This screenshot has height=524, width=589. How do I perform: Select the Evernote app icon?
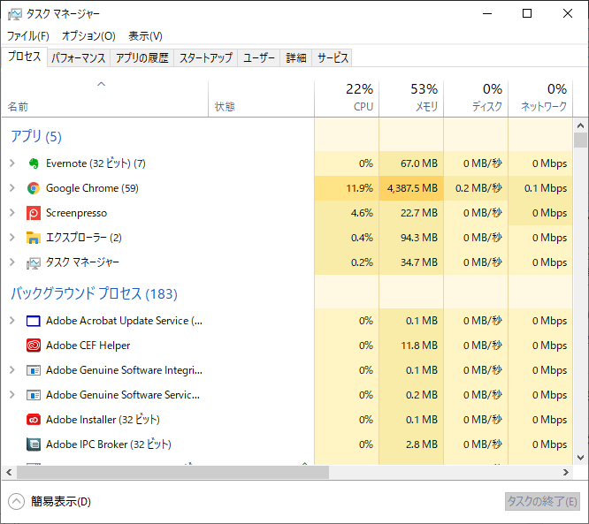(x=34, y=163)
